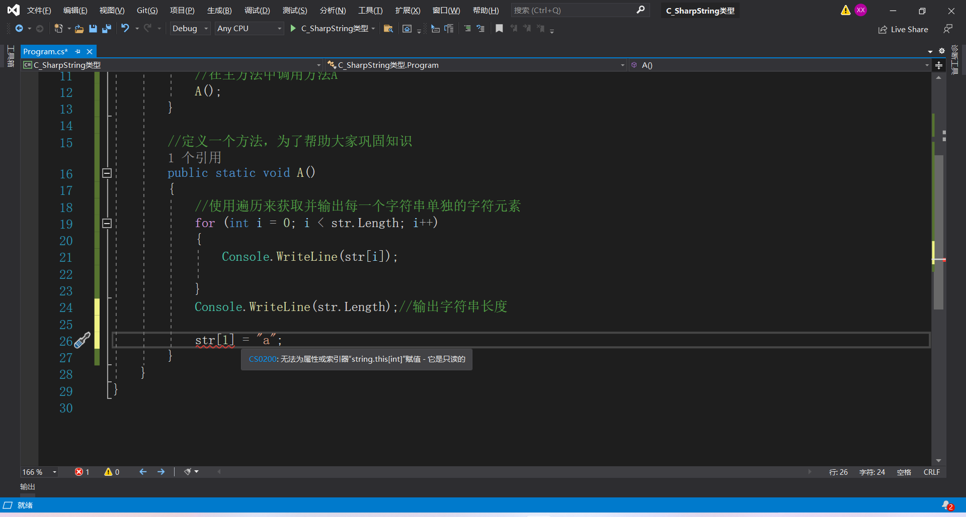Open the 帮助(H) menu

point(486,10)
